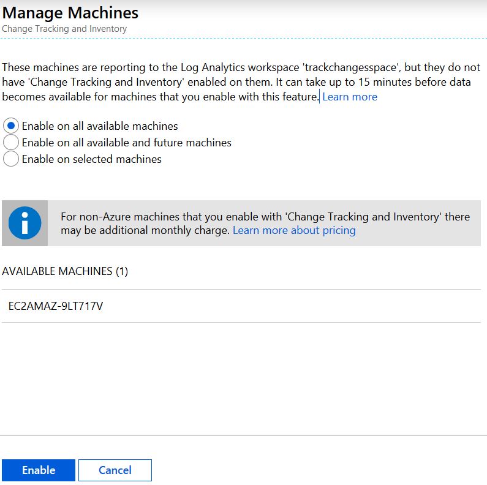Click the 'Enable on selected machines' label text

pyautogui.click(x=92, y=159)
